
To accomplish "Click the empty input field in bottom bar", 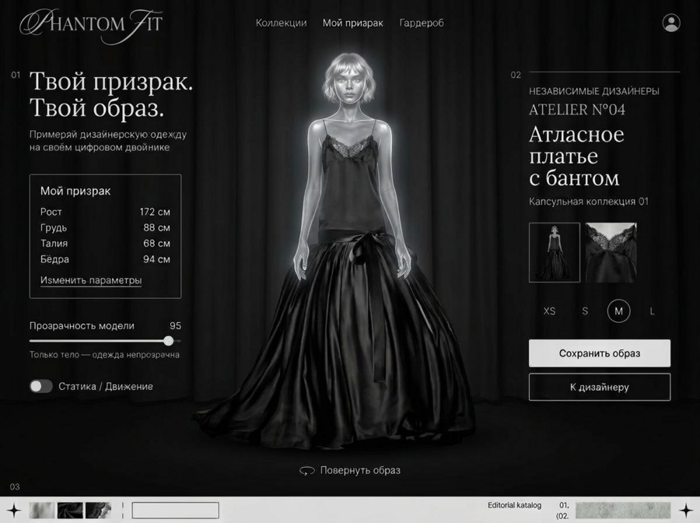I will (x=176, y=511).
